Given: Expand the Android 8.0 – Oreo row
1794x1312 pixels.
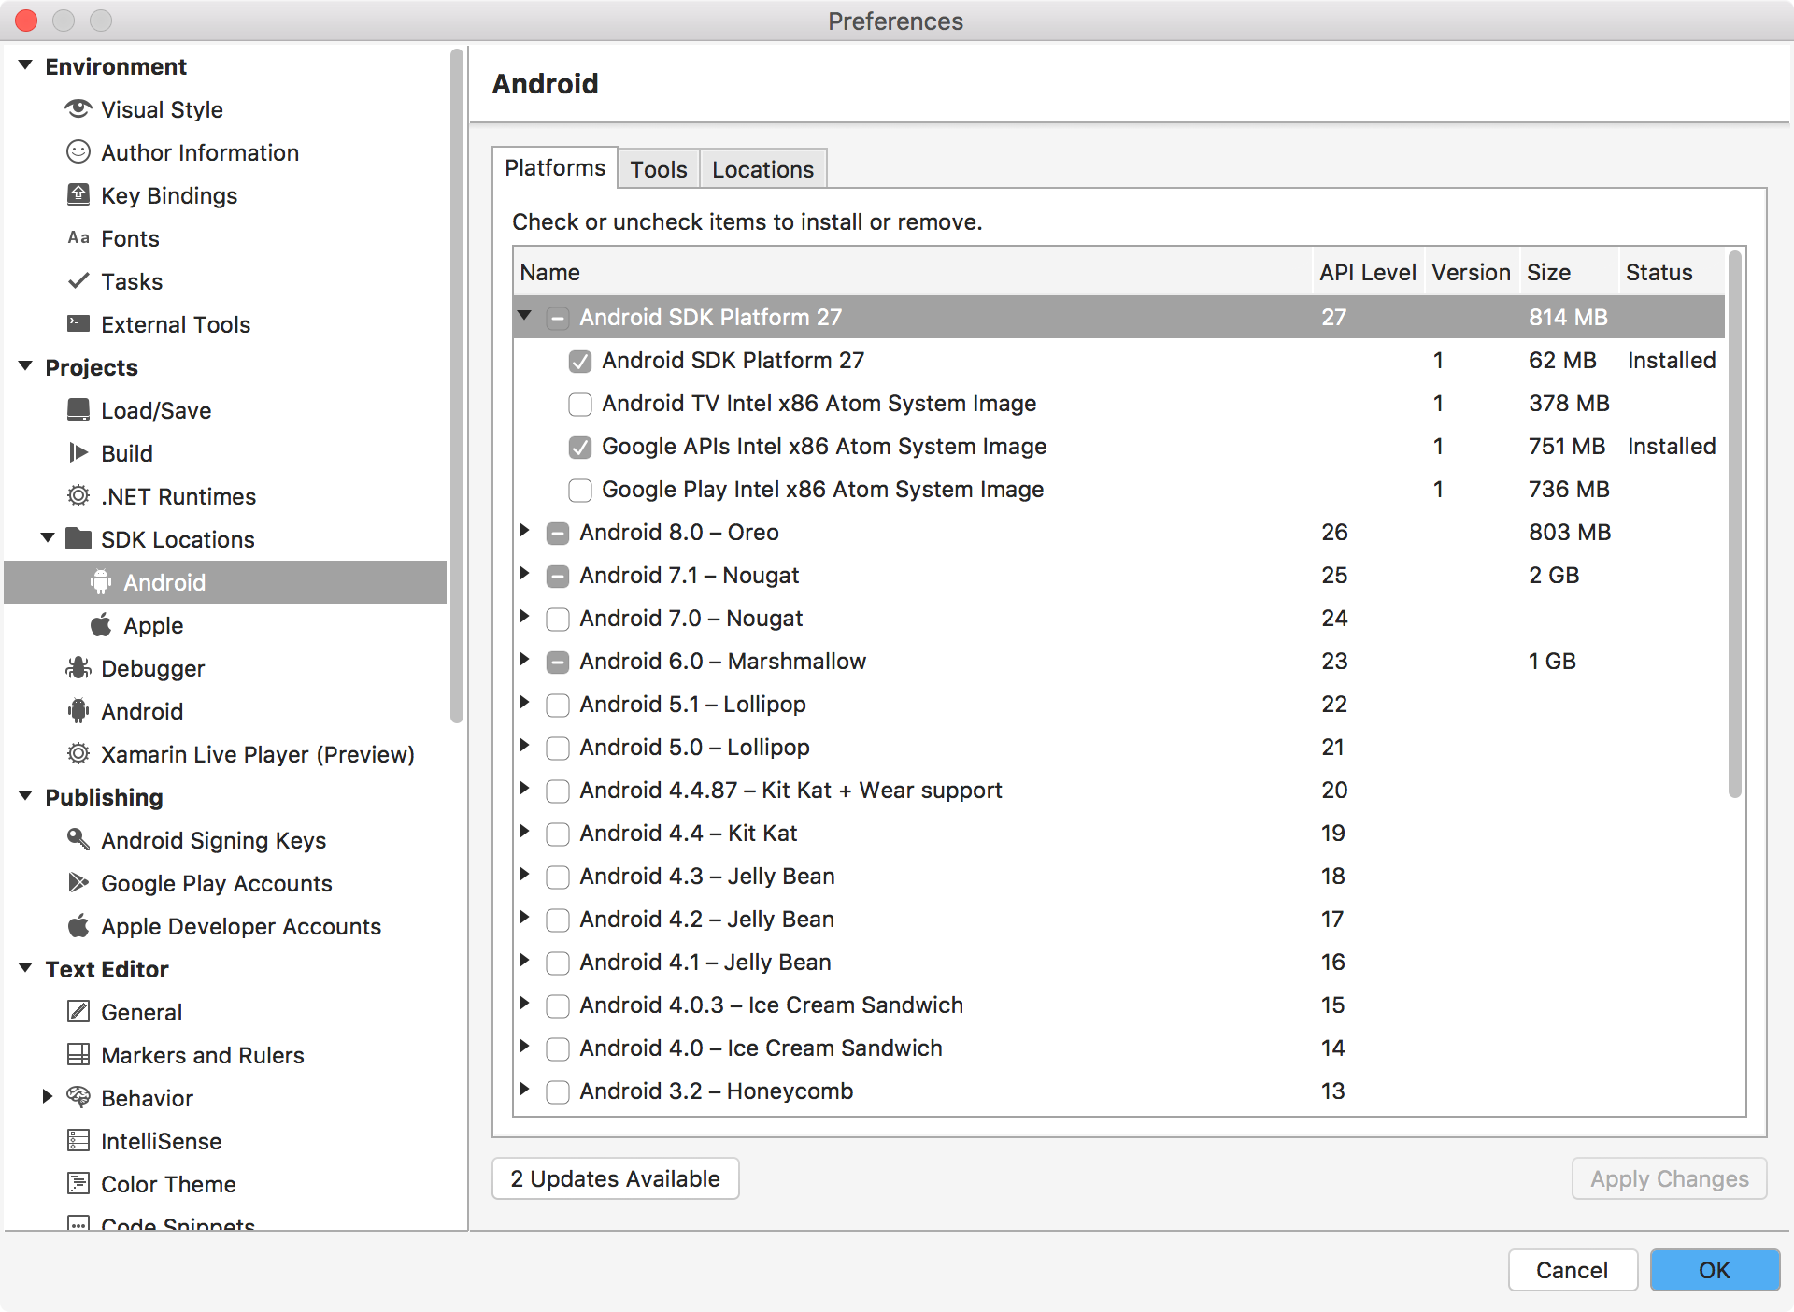Looking at the screenshot, I should pyautogui.click(x=525, y=531).
